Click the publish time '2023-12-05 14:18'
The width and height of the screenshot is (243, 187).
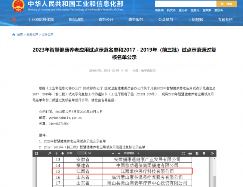pos(116,71)
